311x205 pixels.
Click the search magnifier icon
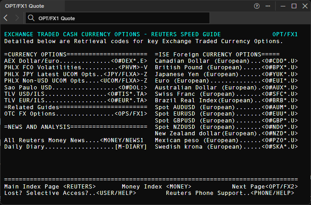click(x=31, y=18)
